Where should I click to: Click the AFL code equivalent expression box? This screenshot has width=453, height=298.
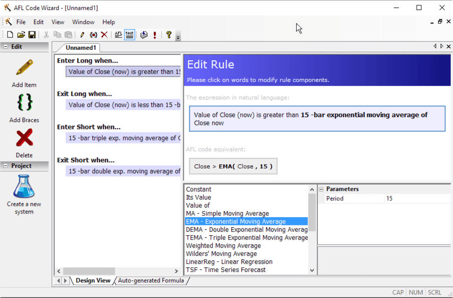(x=233, y=166)
